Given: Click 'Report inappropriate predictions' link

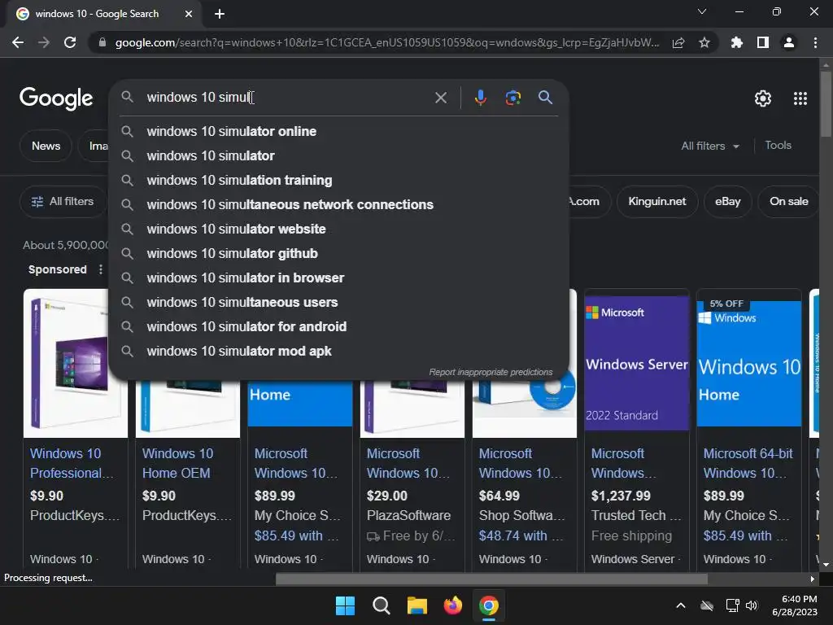Looking at the screenshot, I should tap(491, 372).
